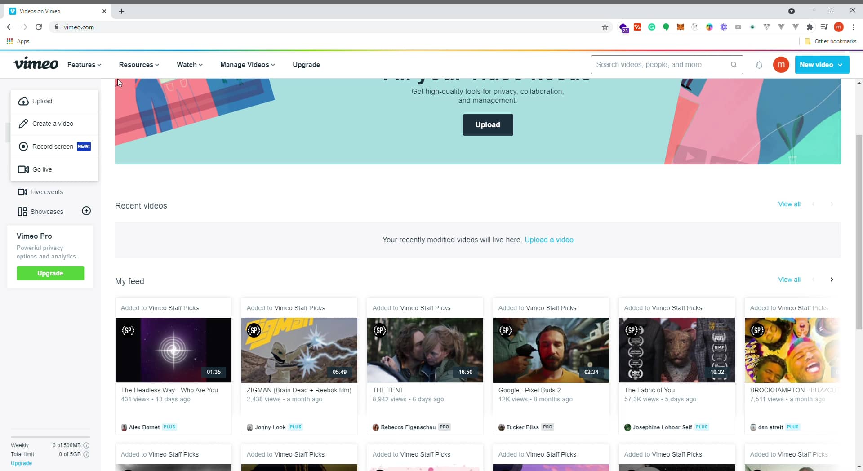
Task: Open the Upload a video link
Action: point(549,240)
